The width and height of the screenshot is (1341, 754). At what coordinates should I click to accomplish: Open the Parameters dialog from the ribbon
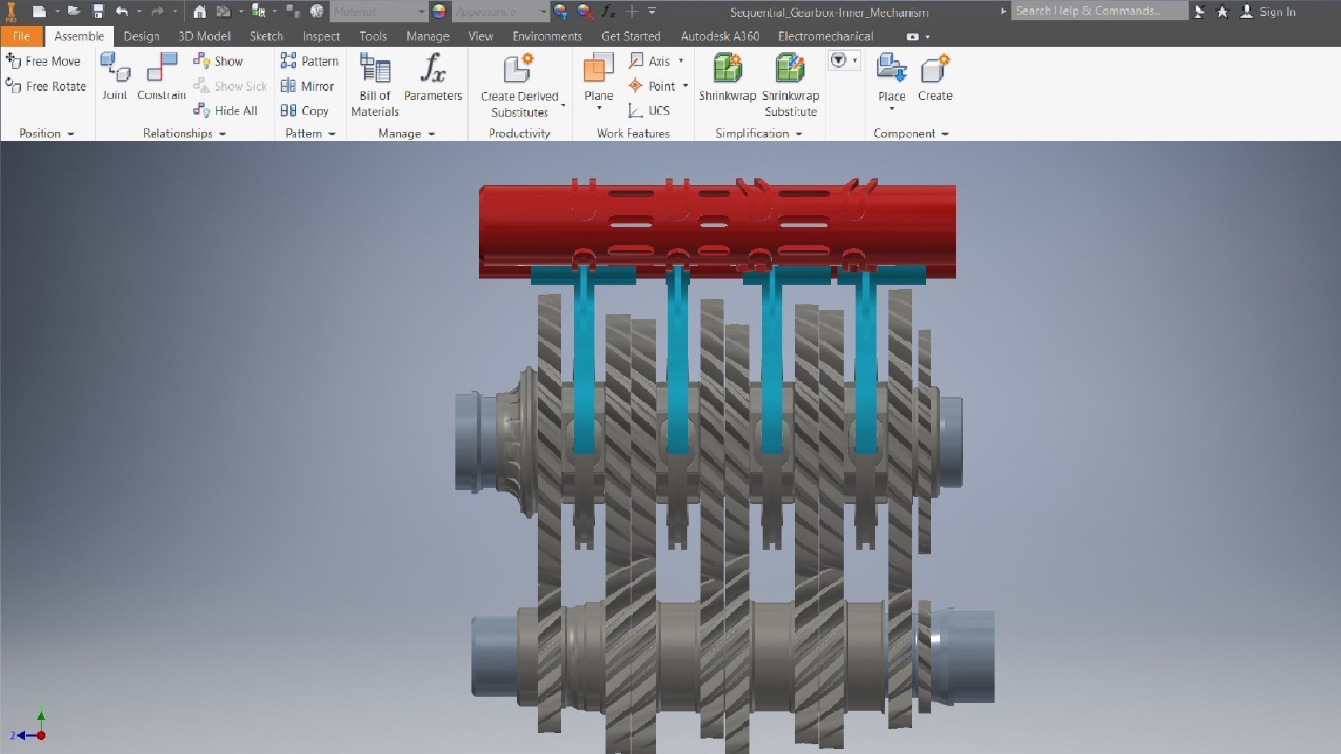[x=433, y=76]
